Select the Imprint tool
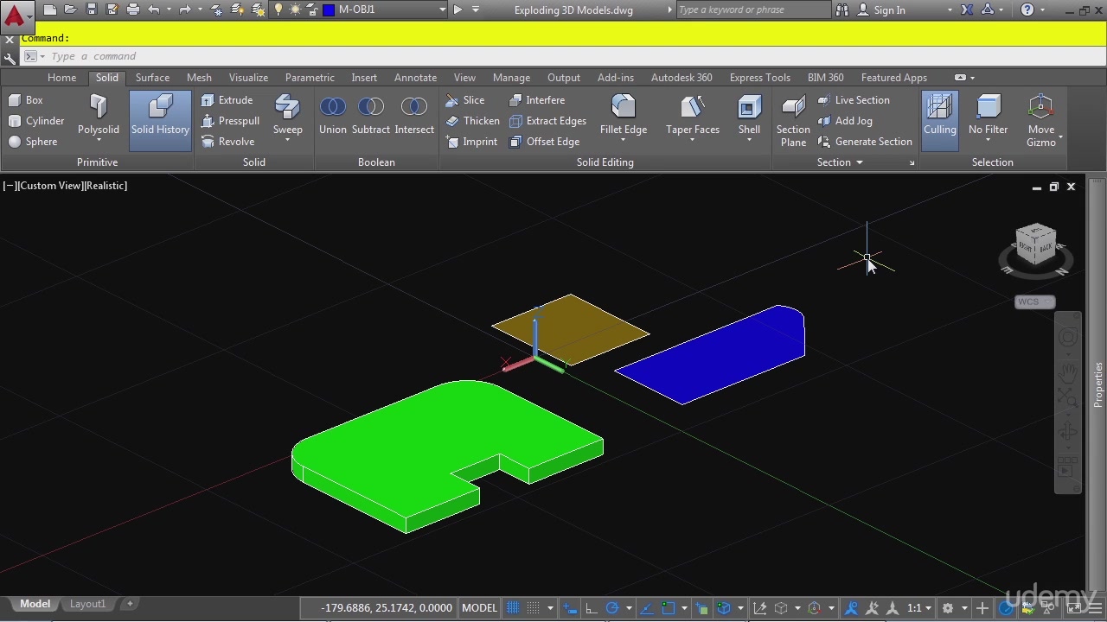The image size is (1107, 622). [471, 142]
